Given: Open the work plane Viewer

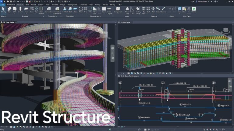Looking at the screenshot, I should point(194,10).
